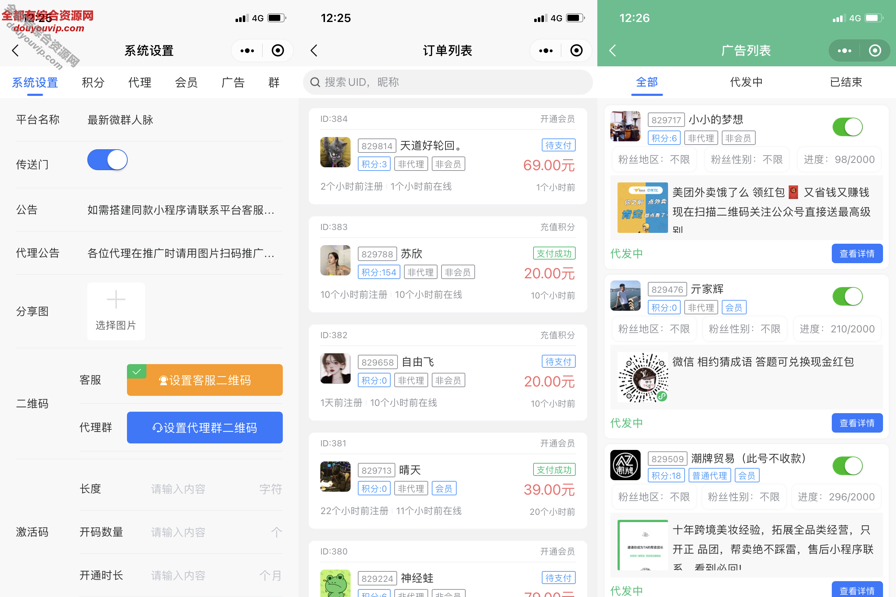Switch to the 代理 settings tab
The width and height of the screenshot is (896, 597).
tap(140, 82)
